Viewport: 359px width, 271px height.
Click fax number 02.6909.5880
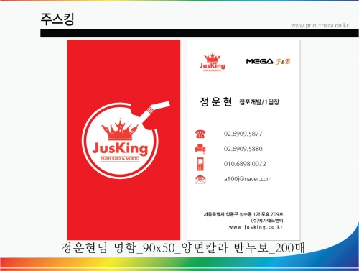(x=243, y=149)
